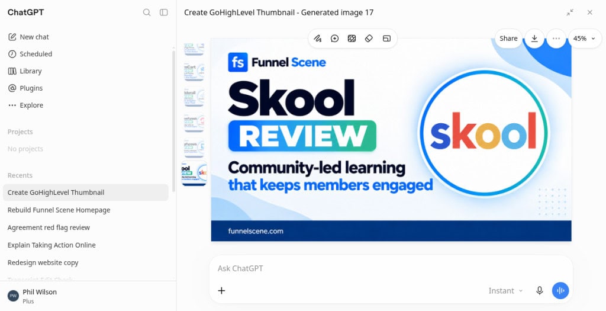Download the generated image
606x311 pixels.
coord(534,39)
